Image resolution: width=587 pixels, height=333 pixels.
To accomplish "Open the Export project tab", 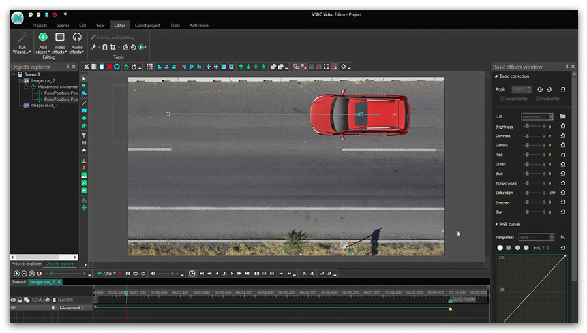I will 147,25.
